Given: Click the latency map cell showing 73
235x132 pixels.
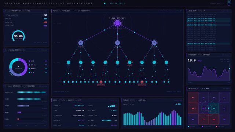Looking at the screenshot, I should tap(203, 120).
